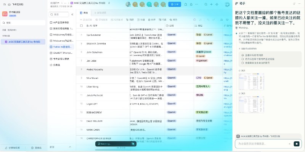Expand the 新建 chevron at panel bottom
Image resolution: width=305 pixels, height=152 pixels.
click(x=70, y=147)
